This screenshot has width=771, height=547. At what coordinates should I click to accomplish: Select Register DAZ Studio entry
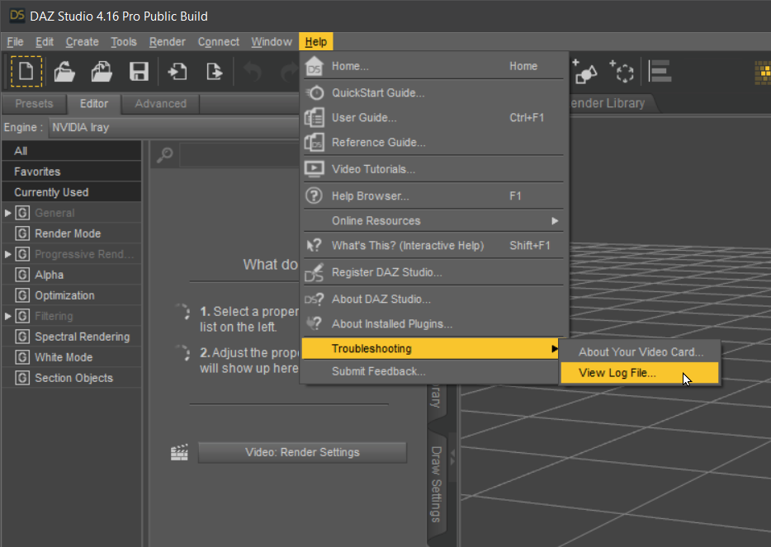[x=433, y=272]
